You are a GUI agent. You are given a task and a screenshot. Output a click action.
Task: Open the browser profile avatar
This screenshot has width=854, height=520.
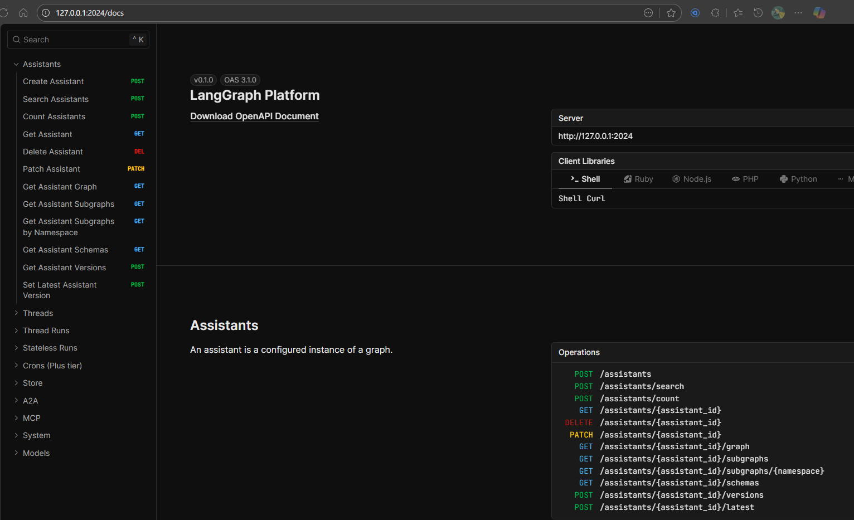point(778,13)
